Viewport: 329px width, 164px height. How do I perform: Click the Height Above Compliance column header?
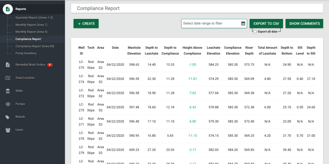click(x=192, y=50)
